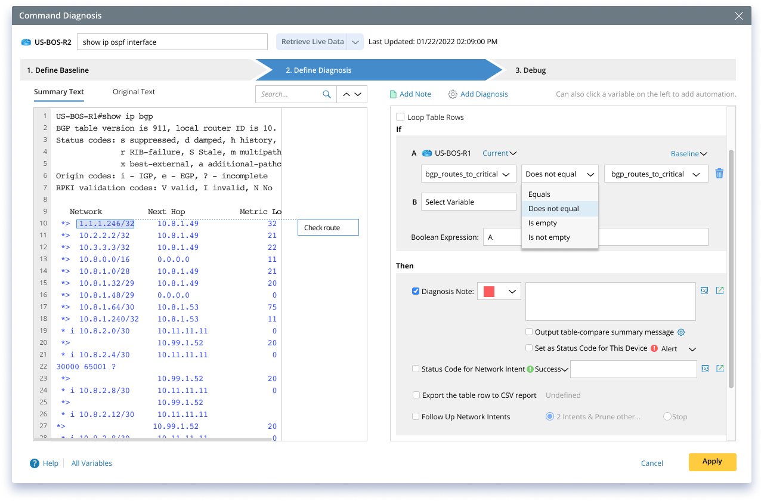Enable Status Code for Network Intent
The height and width of the screenshot is (501, 761).
[x=416, y=369]
